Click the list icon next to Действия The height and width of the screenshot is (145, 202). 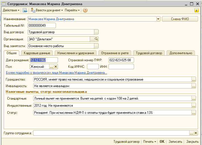tap(25, 10)
